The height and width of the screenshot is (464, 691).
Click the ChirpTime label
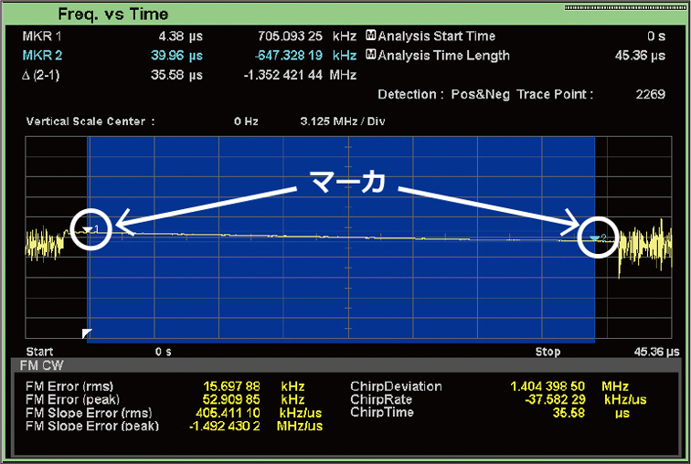click(x=382, y=413)
